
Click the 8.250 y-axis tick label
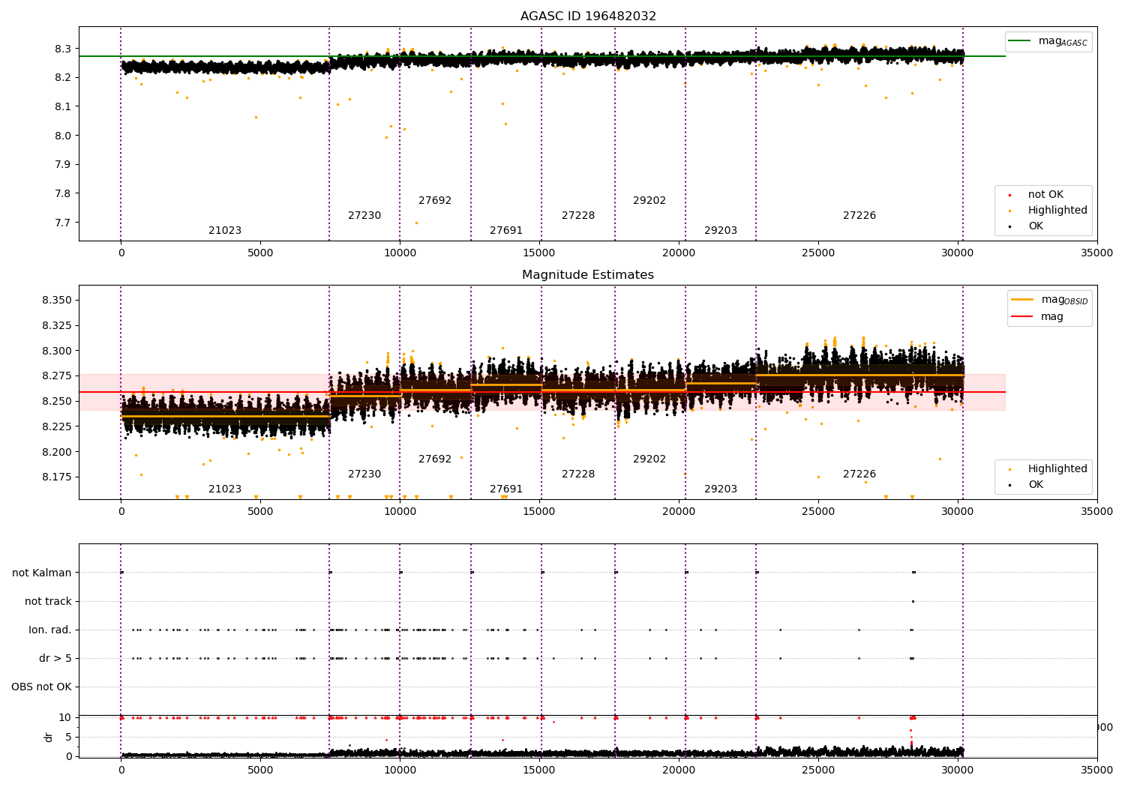pos(57,402)
